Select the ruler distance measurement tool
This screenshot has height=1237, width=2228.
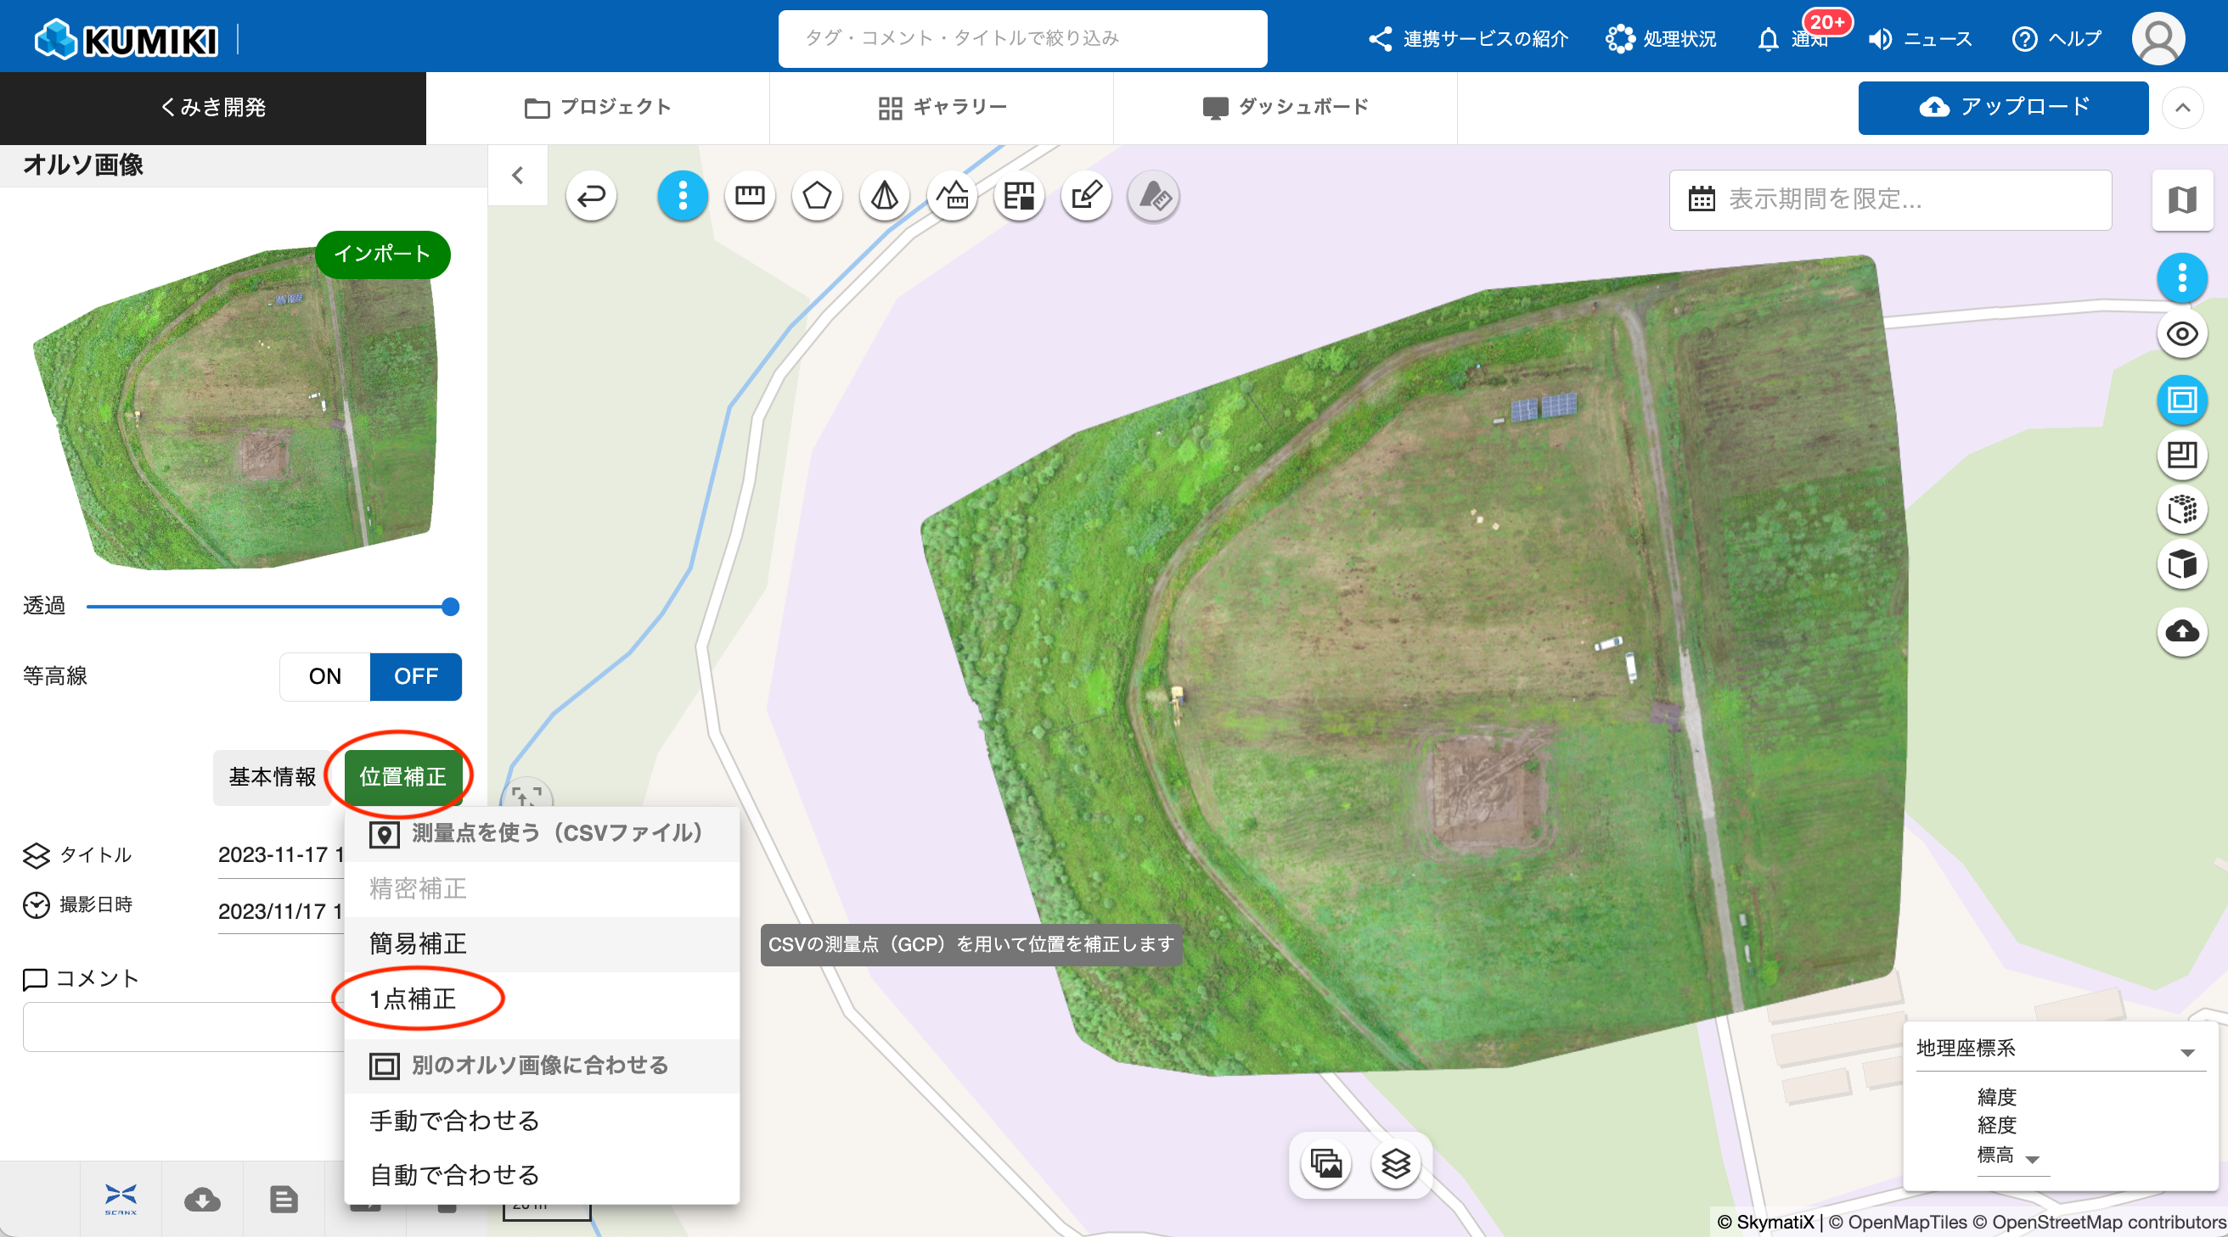(x=749, y=196)
